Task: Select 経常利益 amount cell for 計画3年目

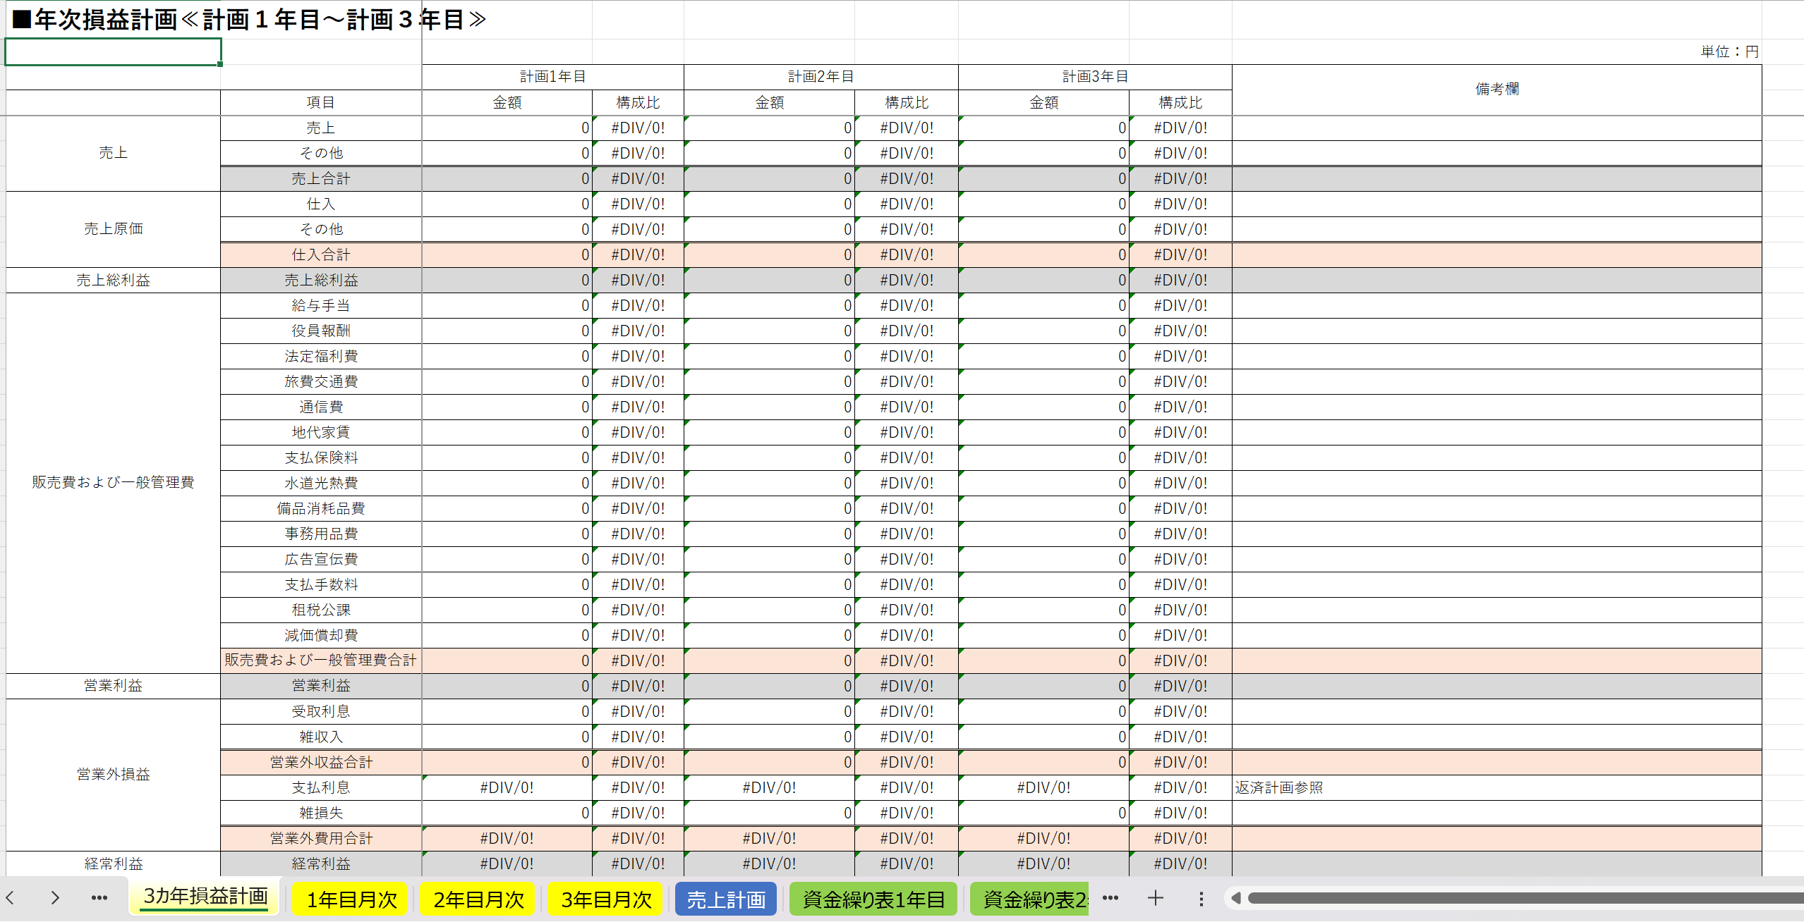Action: pos(1043,863)
